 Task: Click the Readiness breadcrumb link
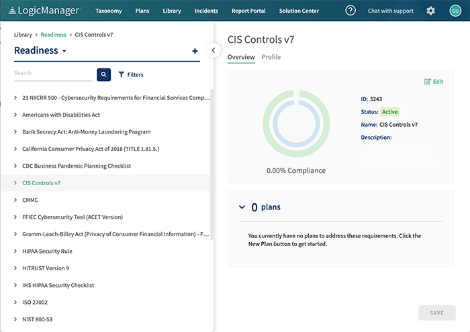pos(53,35)
